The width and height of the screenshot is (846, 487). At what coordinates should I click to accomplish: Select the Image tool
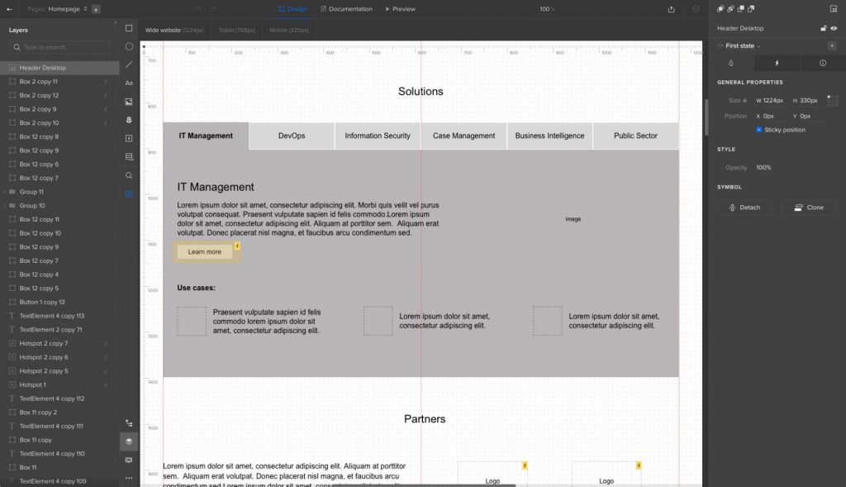pos(129,102)
